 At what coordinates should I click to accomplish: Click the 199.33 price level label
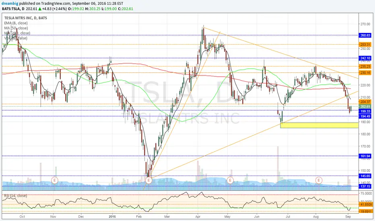(365, 111)
